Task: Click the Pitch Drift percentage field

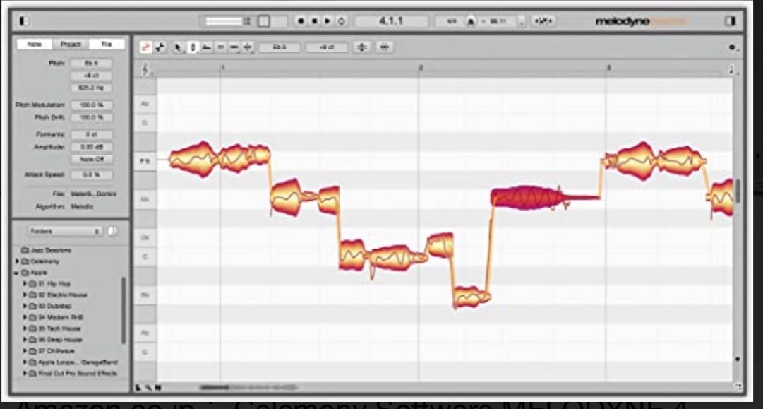Action: pyautogui.click(x=92, y=117)
